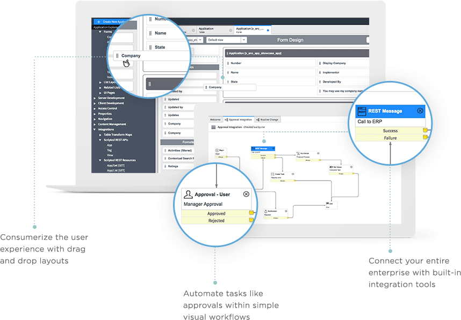
Task: Click the user silhouette icon beside Approval - User
Action: pyautogui.click(x=188, y=194)
